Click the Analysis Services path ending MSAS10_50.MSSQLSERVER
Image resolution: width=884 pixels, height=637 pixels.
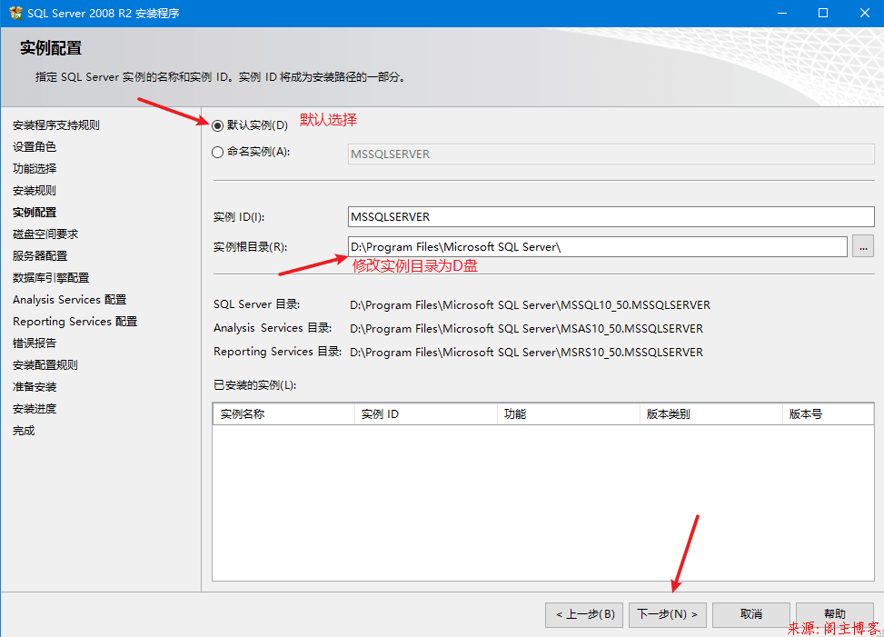[x=527, y=329]
